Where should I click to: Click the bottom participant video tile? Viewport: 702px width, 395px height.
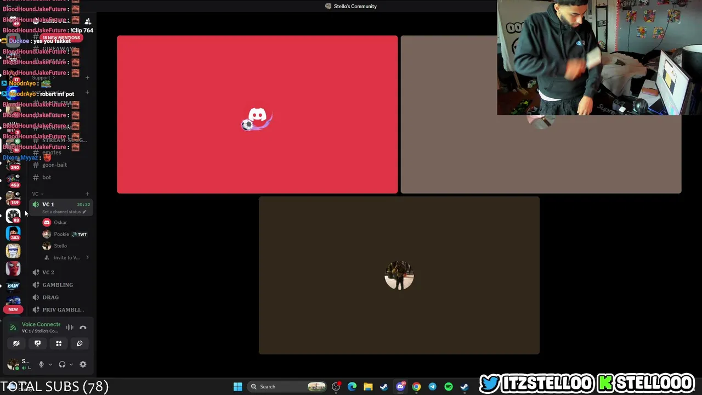point(399,275)
